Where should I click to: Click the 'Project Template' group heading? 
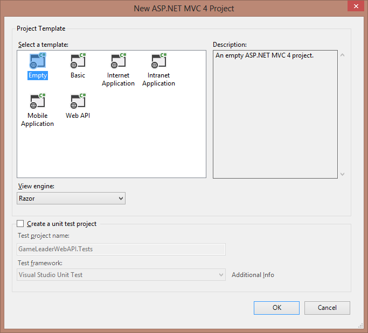[41, 29]
